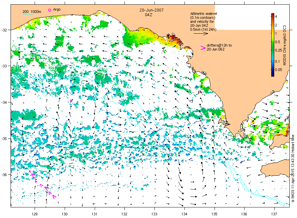The width and height of the screenshot is (297, 218).
Task: Click the latitude label -34
Action: (x=4, y=102)
